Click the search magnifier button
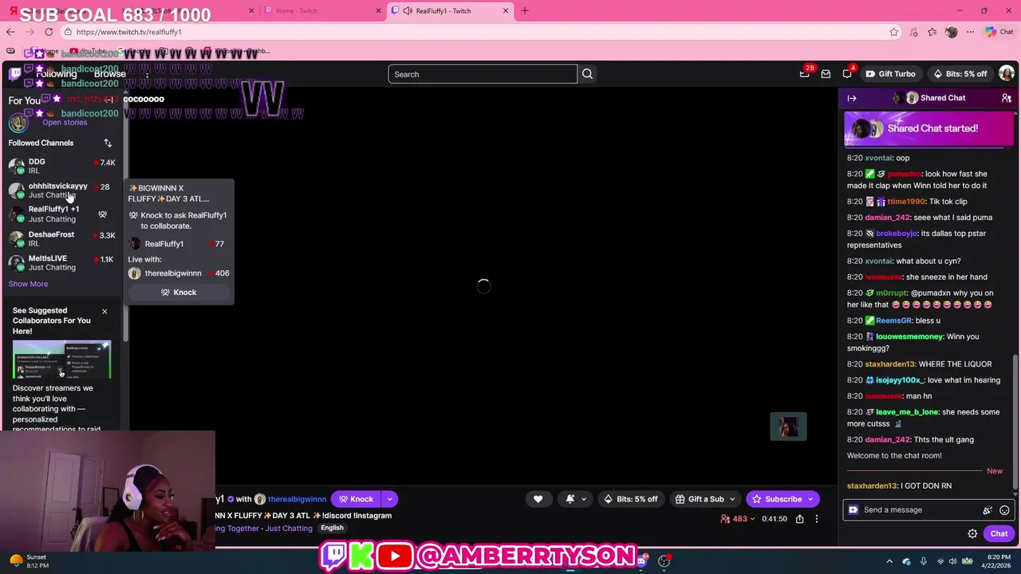The width and height of the screenshot is (1021, 574). coord(587,74)
